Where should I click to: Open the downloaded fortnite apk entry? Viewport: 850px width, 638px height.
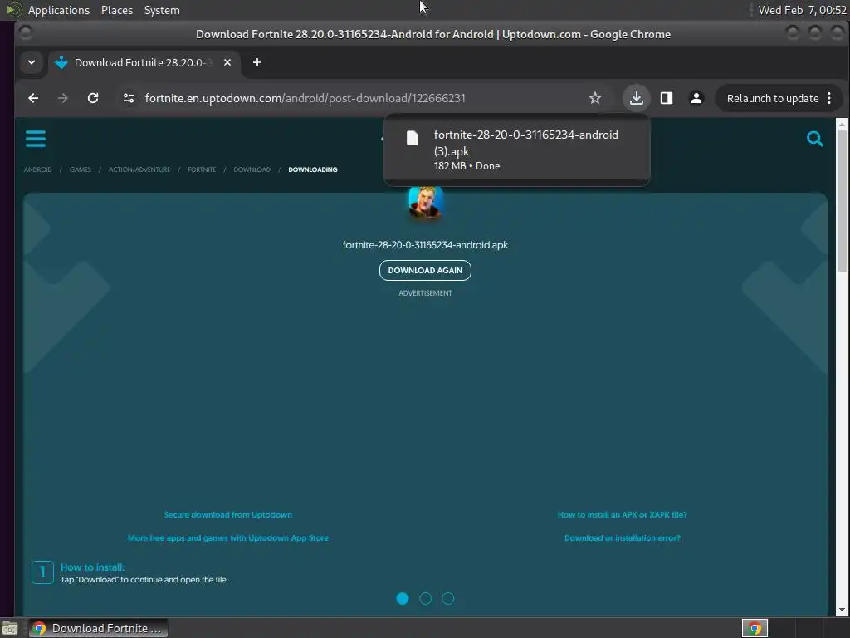[x=516, y=150]
